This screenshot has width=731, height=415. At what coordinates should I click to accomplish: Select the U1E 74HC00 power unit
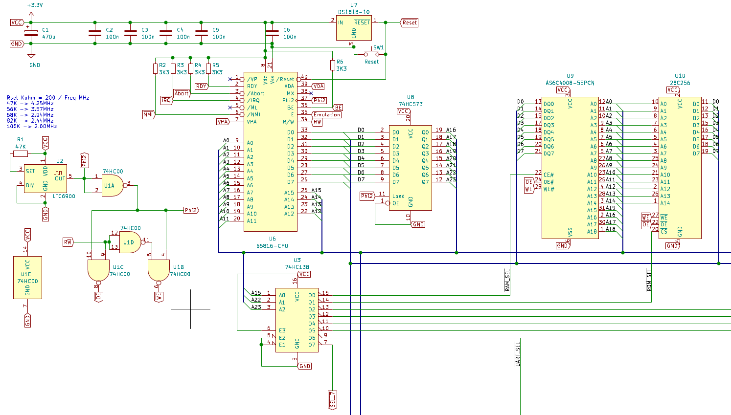click(27, 278)
